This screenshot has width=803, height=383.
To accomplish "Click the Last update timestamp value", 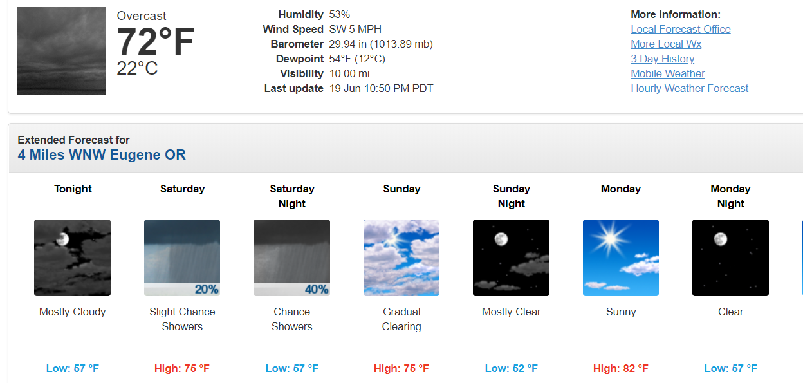I will (382, 88).
